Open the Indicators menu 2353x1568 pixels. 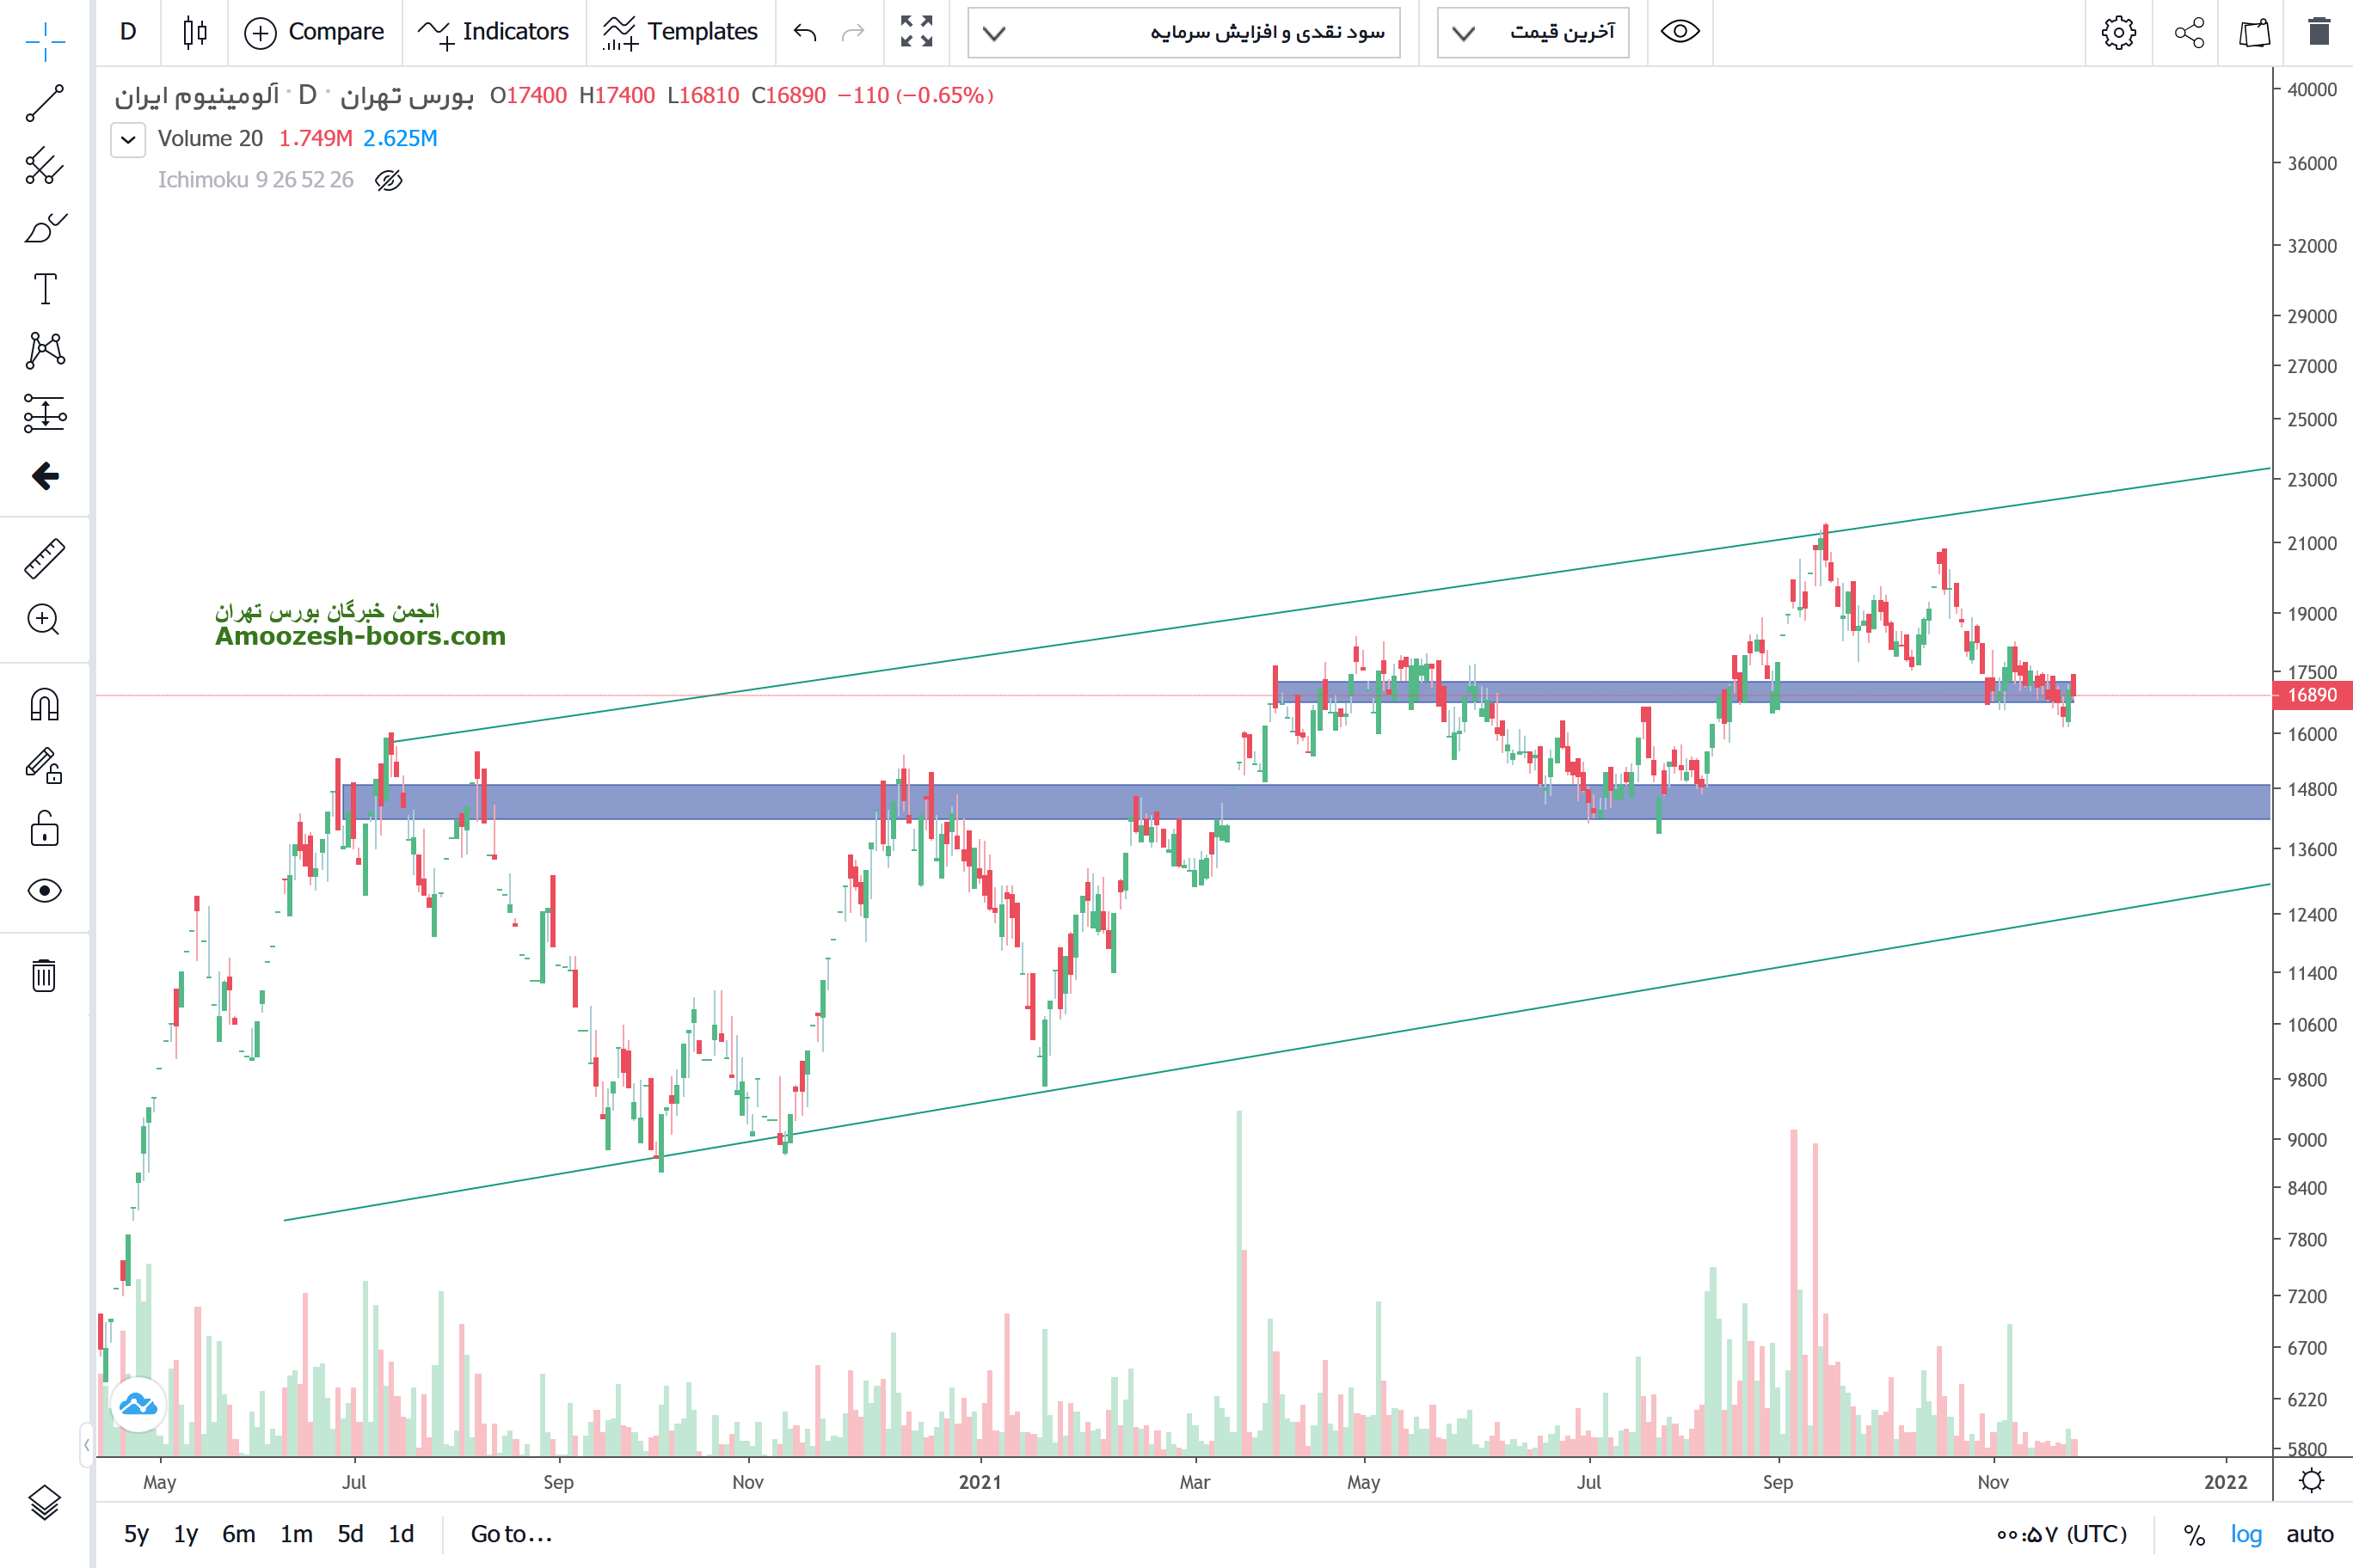pyautogui.click(x=495, y=32)
